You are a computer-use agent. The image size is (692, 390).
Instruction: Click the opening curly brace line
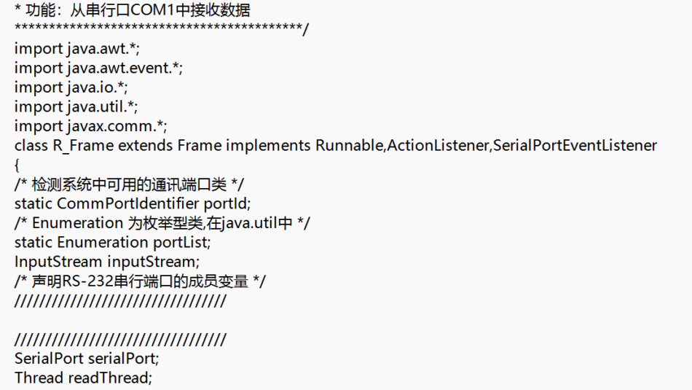[x=17, y=165]
